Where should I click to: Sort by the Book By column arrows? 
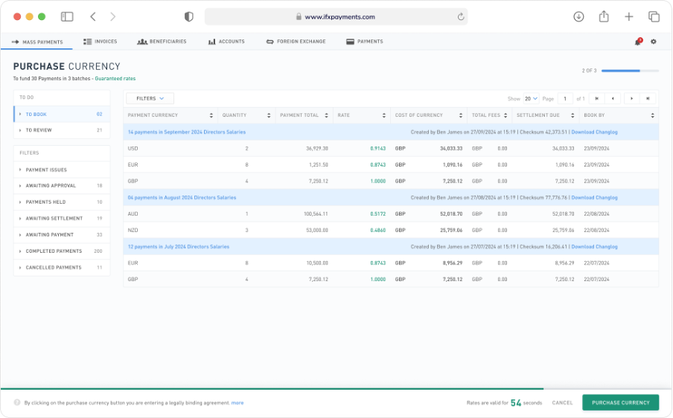652,115
